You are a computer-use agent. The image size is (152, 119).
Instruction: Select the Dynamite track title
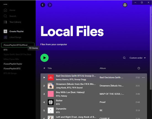click(x=61, y=109)
